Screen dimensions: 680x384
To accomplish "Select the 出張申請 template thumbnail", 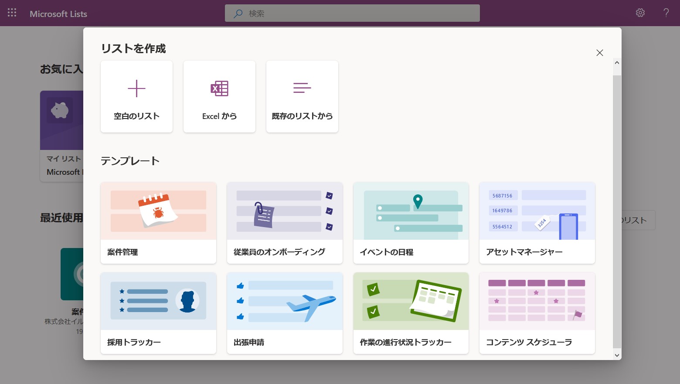I will [285, 301].
